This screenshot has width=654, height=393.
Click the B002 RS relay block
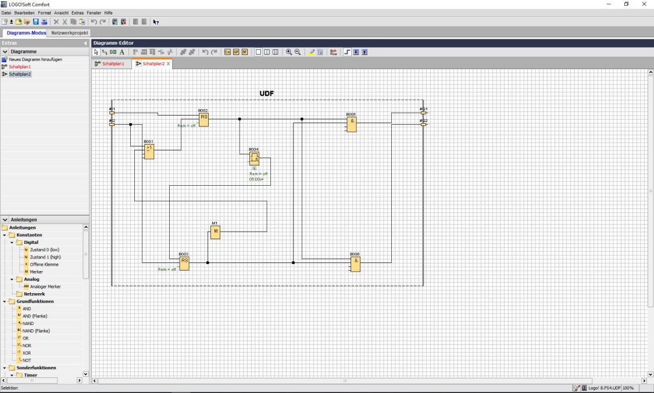(202, 120)
